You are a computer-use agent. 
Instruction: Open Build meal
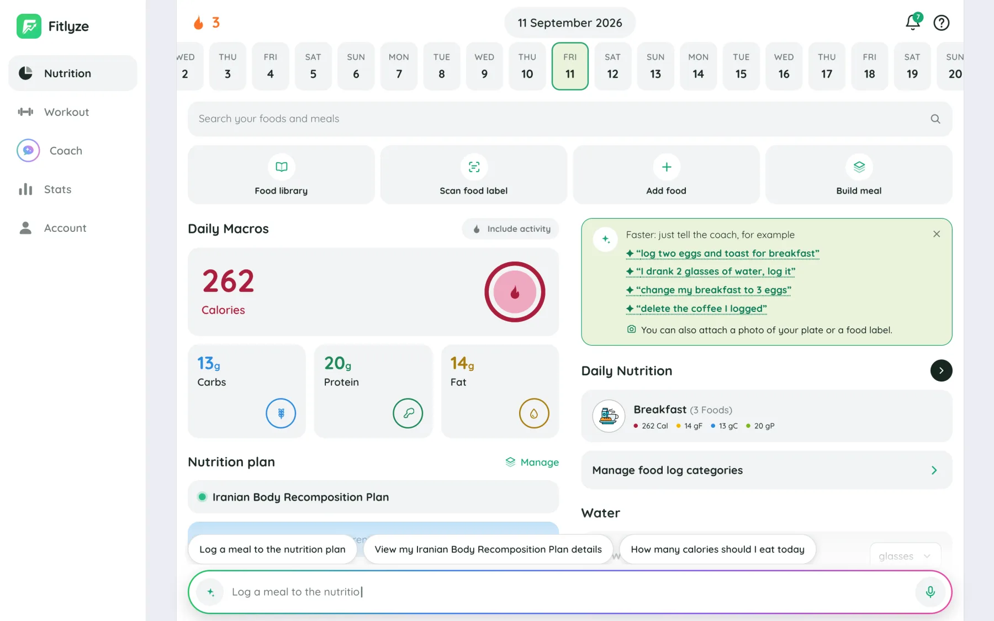coord(859,175)
